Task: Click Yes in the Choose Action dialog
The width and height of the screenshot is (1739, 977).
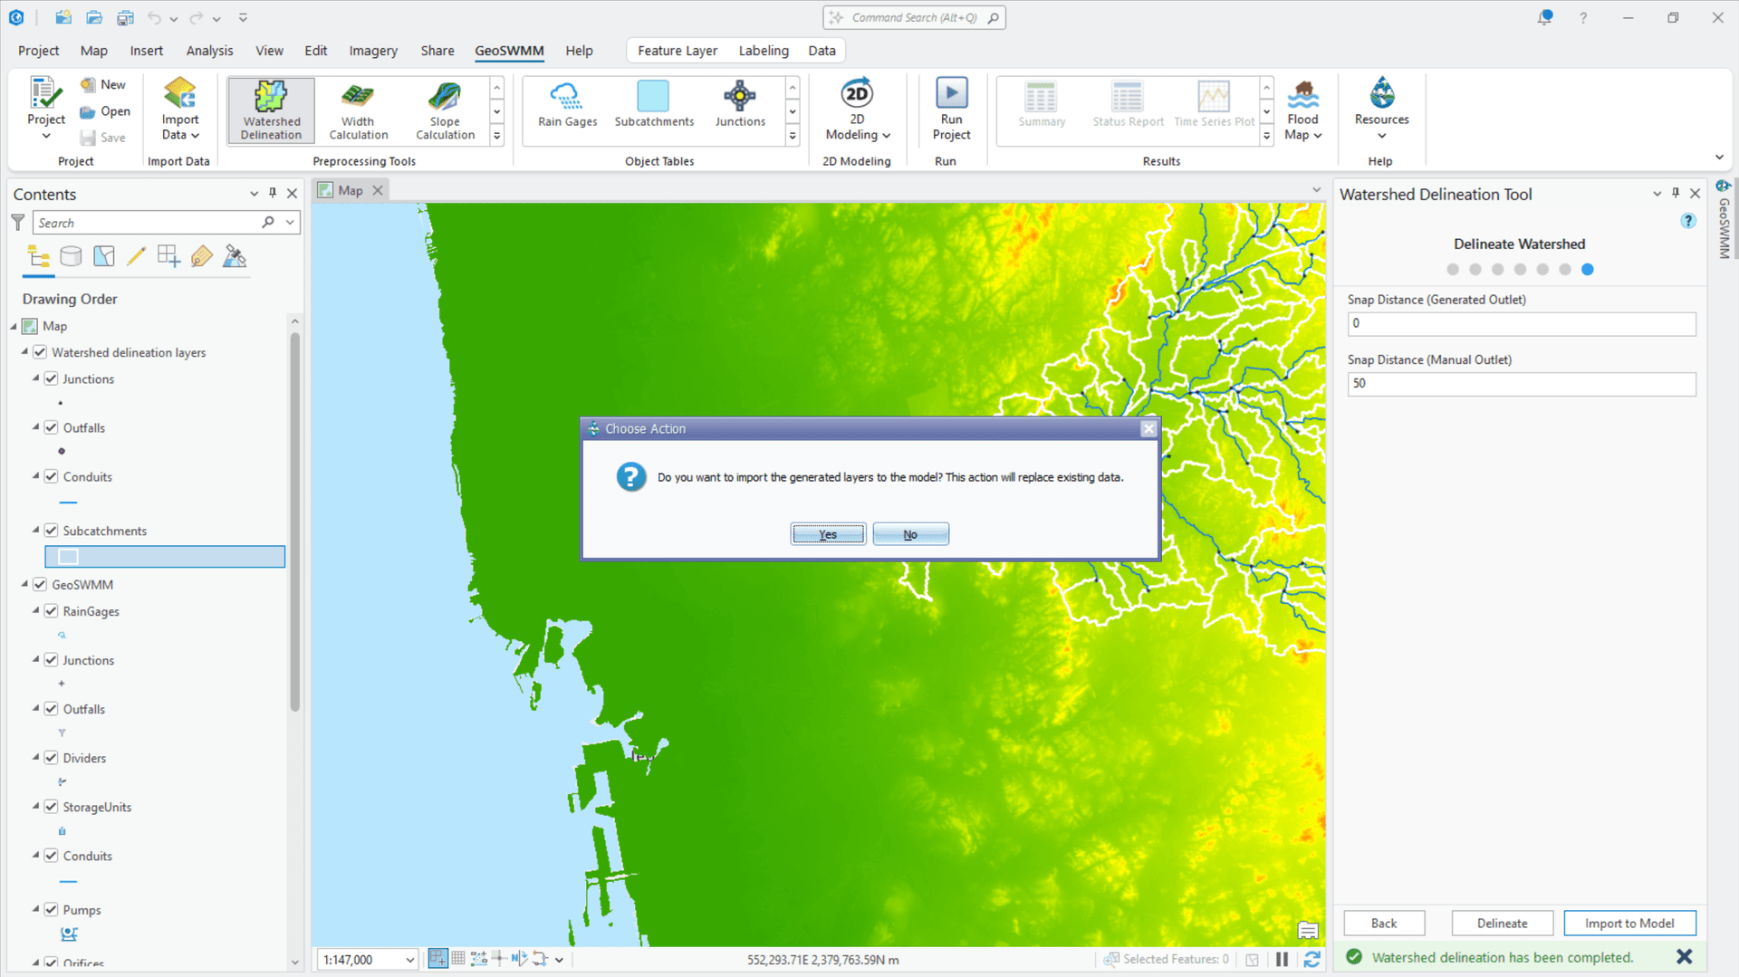Action: tap(826, 533)
